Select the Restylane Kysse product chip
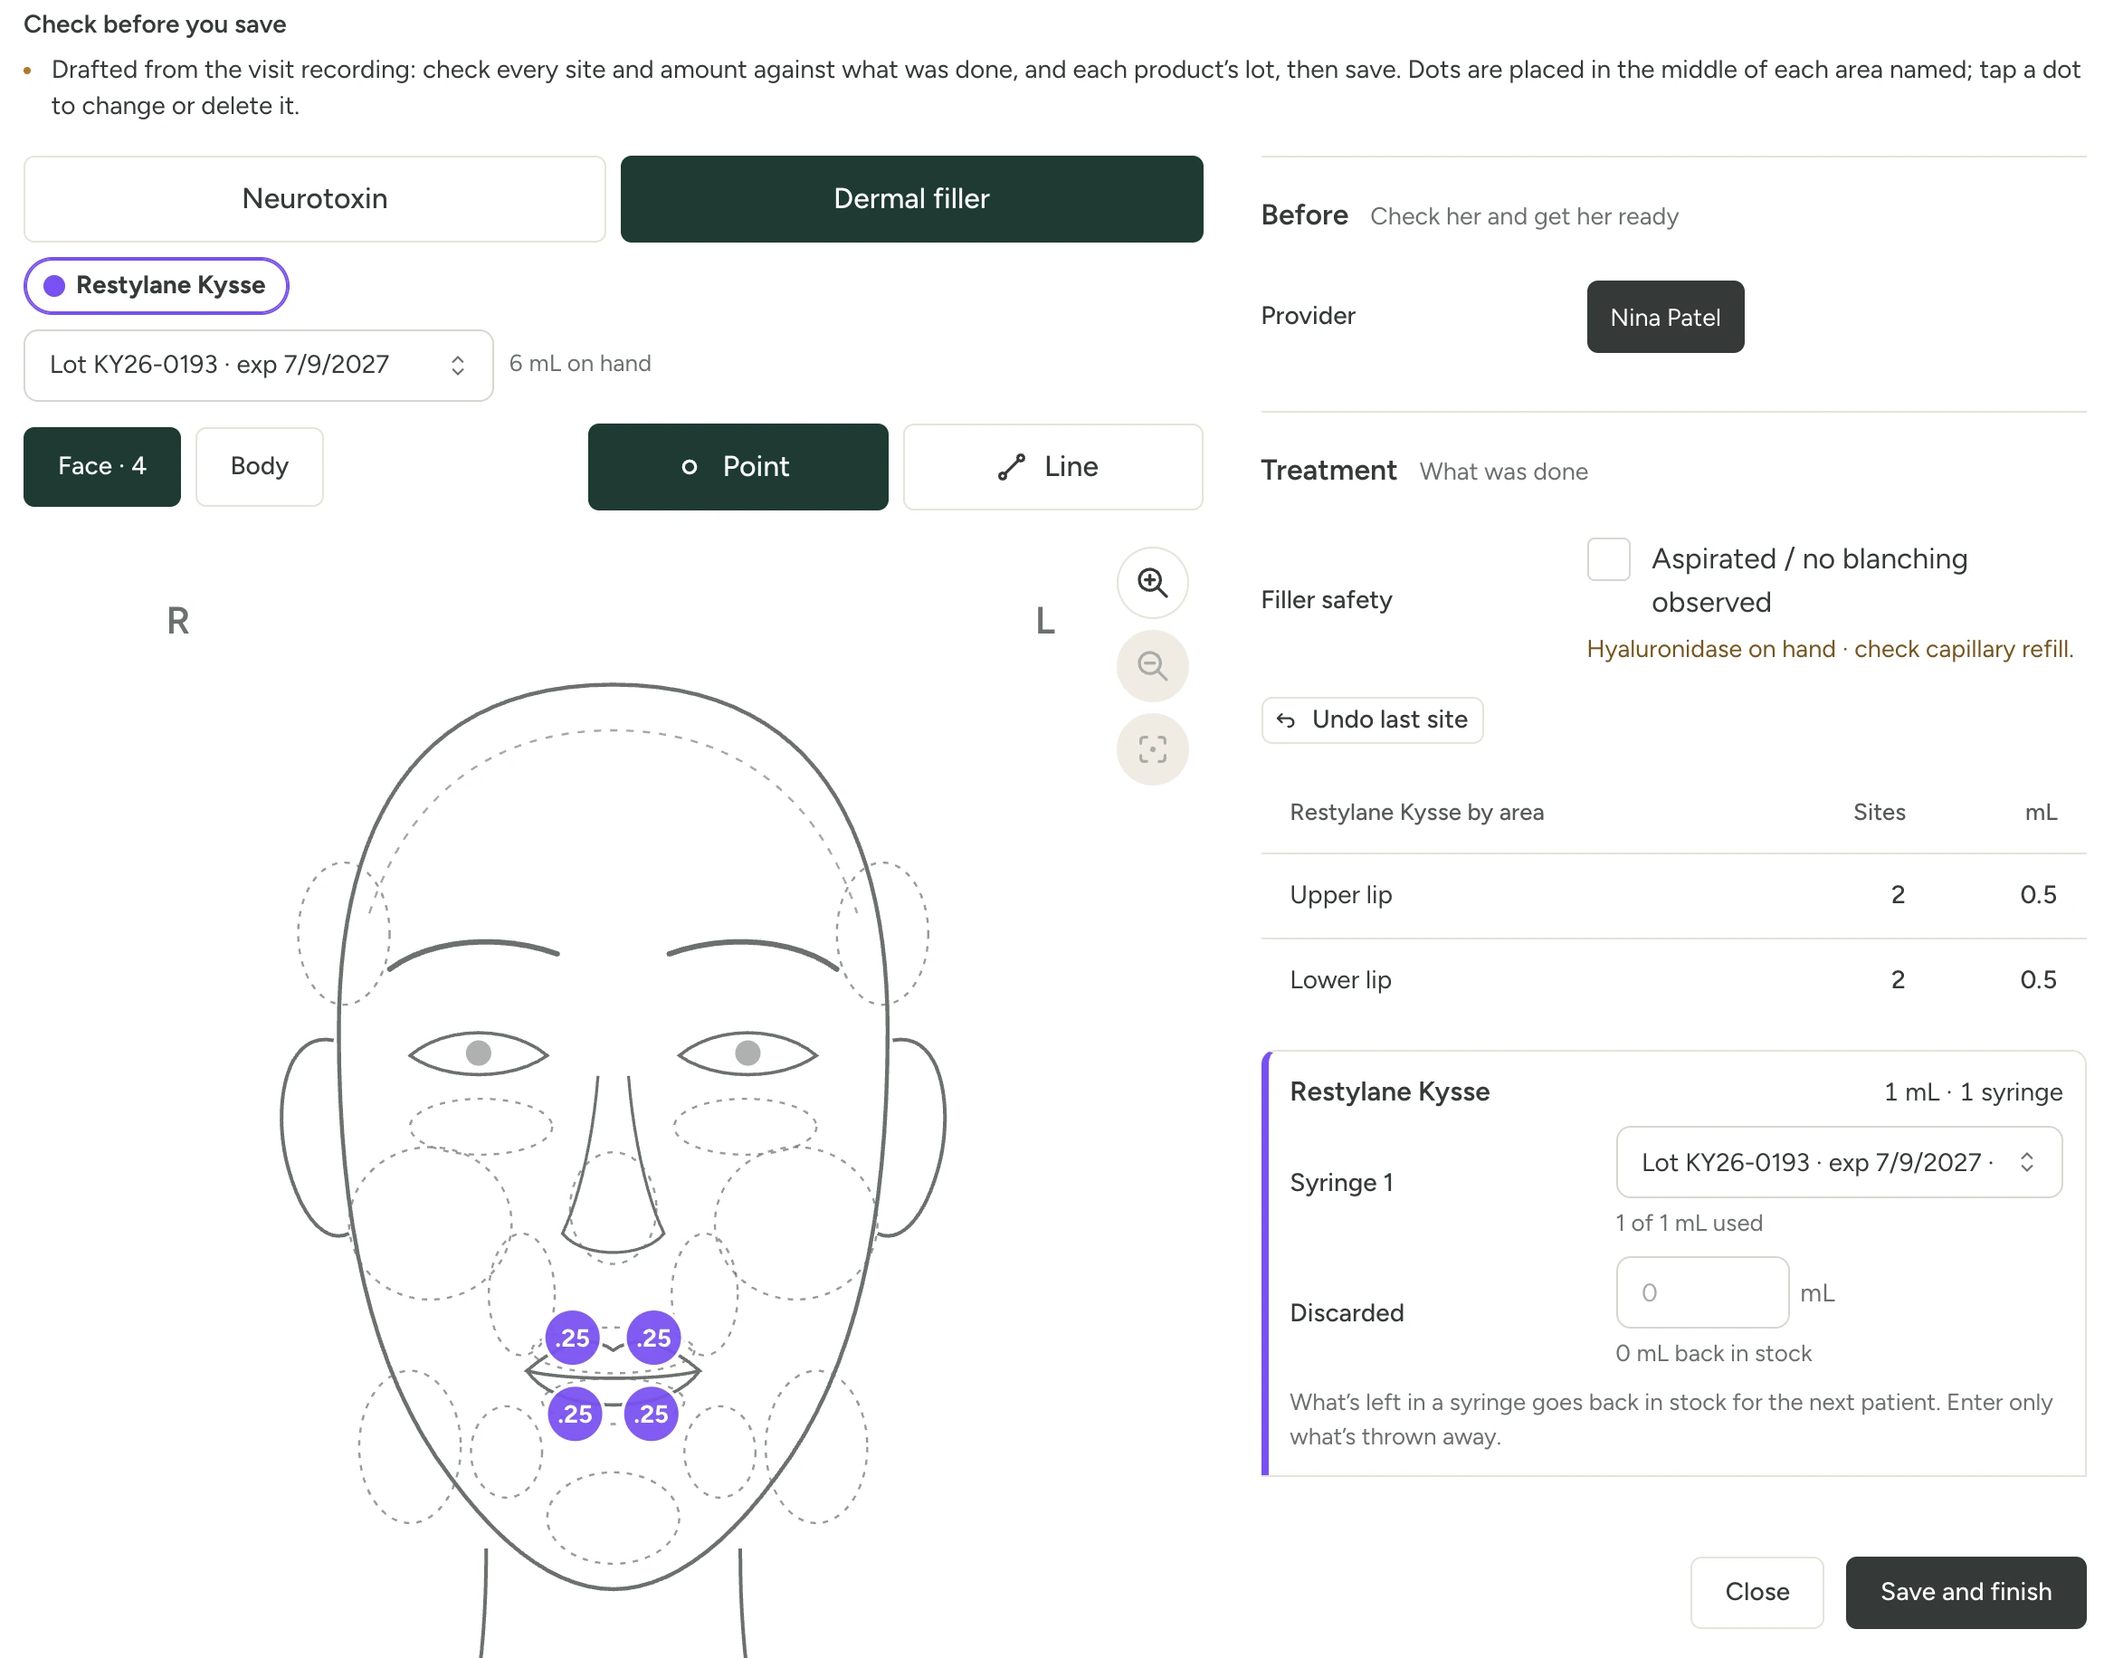This screenshot has height=1658, width=2123. pyautogui.click(x=157, y=285)
